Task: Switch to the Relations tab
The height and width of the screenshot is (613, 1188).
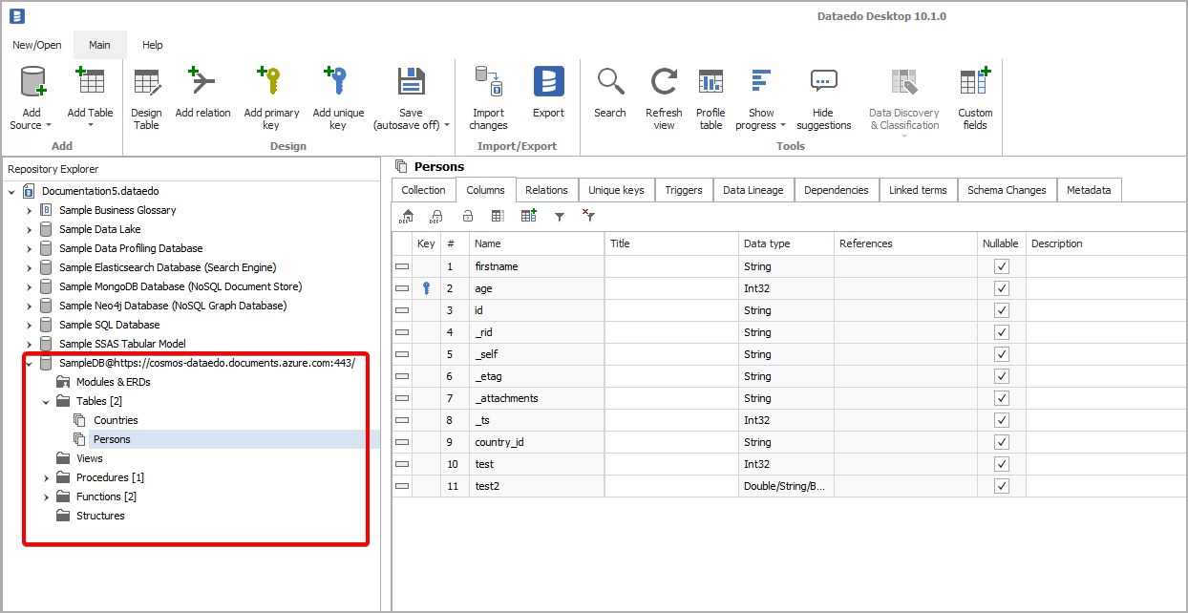Action: pyautogui.click(x=546, y=190)
